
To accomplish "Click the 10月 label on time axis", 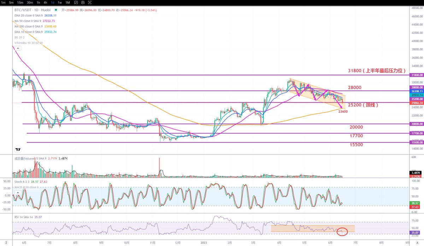I will (x=127, y=243).
